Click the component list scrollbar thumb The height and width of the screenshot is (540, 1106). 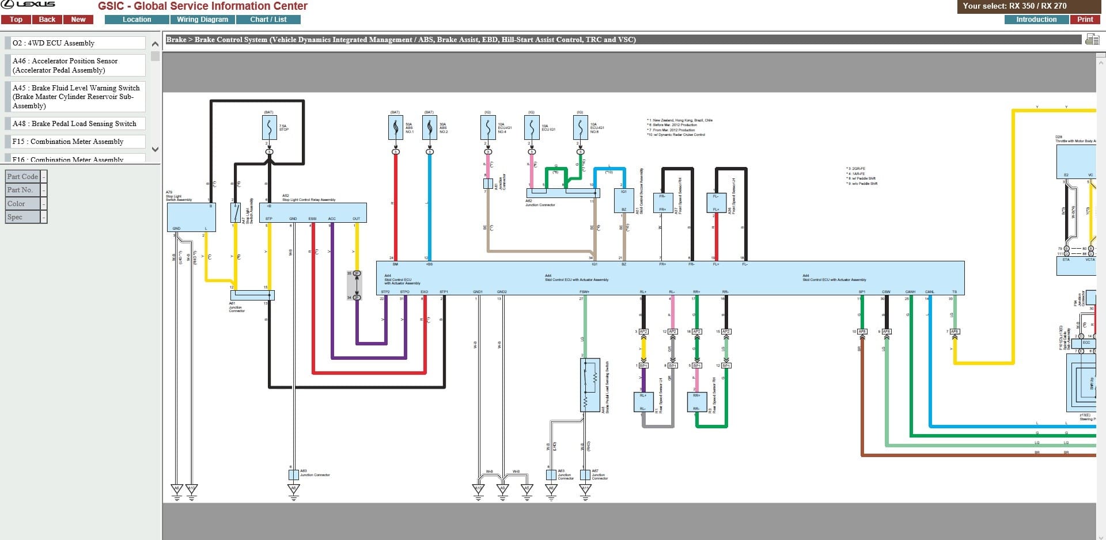tap(155, 56)
